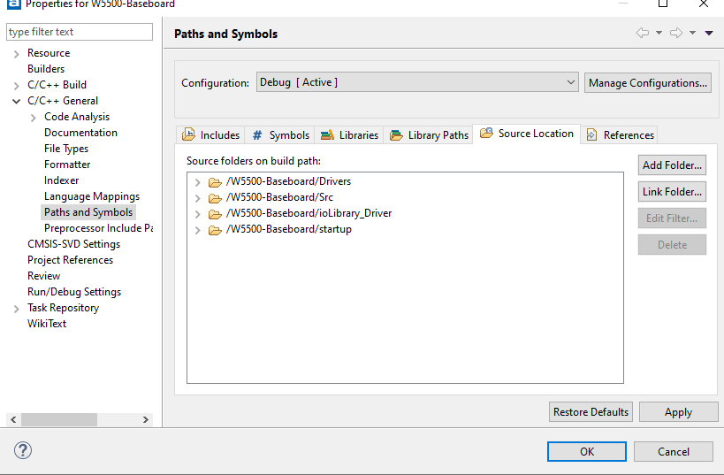
Task: Select Builders in the tree
Action: (x=46, y=69)
